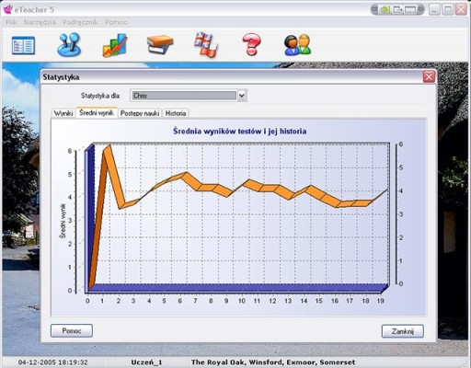Click the flags language icon
Viewport: 471px width, 368px height.
[x=206, y=45]
